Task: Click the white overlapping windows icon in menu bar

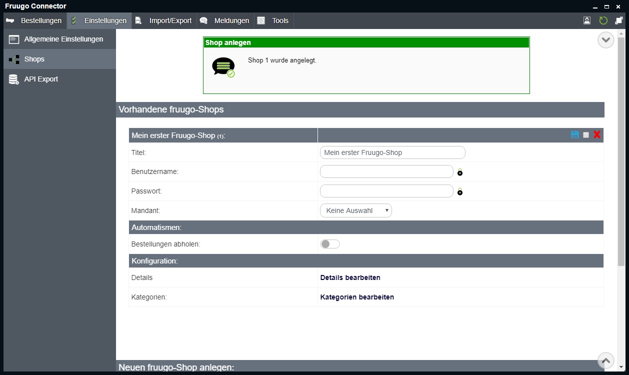Action: click(x=619, y=20)
